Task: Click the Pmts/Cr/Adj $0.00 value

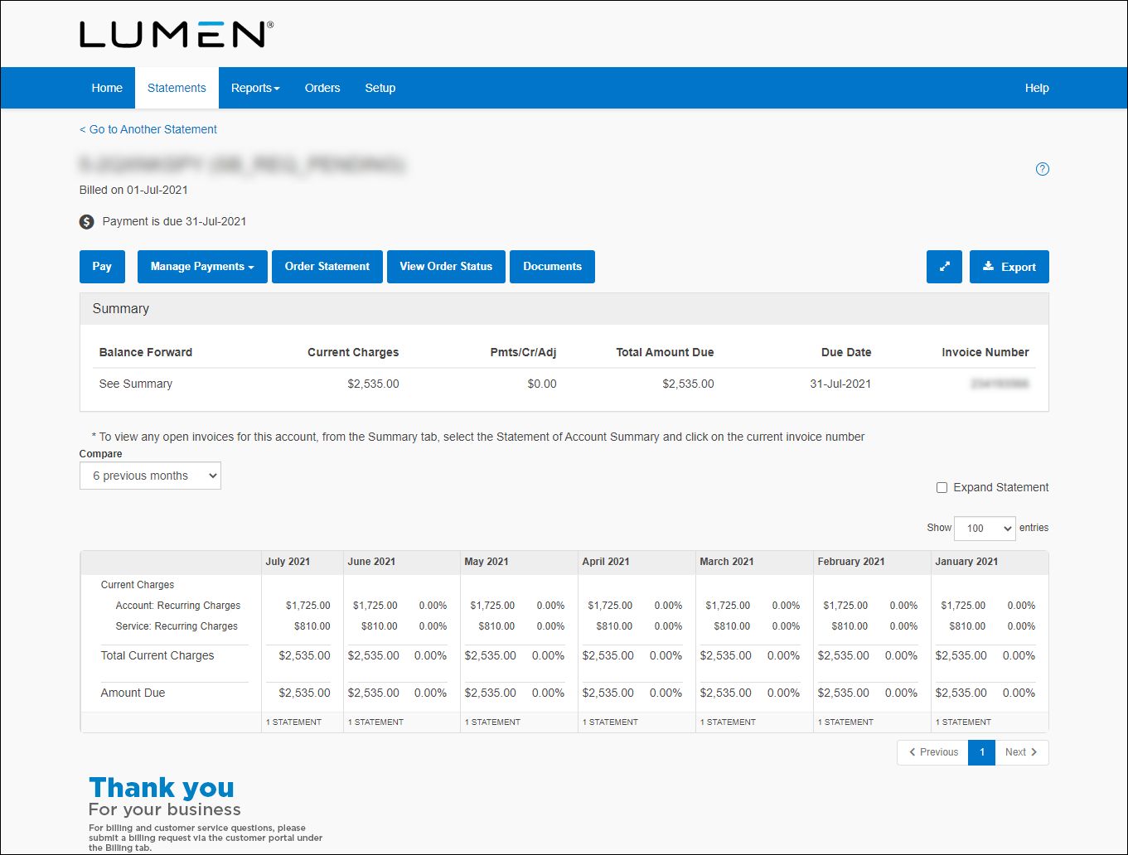Action: click(x=542, y=384)
